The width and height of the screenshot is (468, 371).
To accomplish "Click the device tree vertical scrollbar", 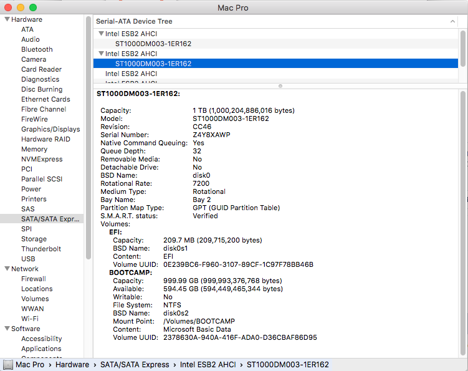I will 462,49.
